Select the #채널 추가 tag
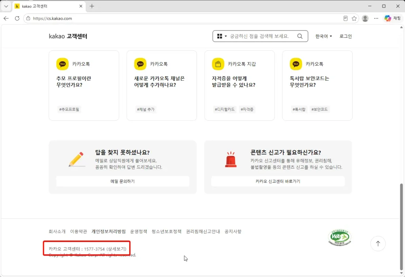Viewport: 405px width, 277px height. 146,109
